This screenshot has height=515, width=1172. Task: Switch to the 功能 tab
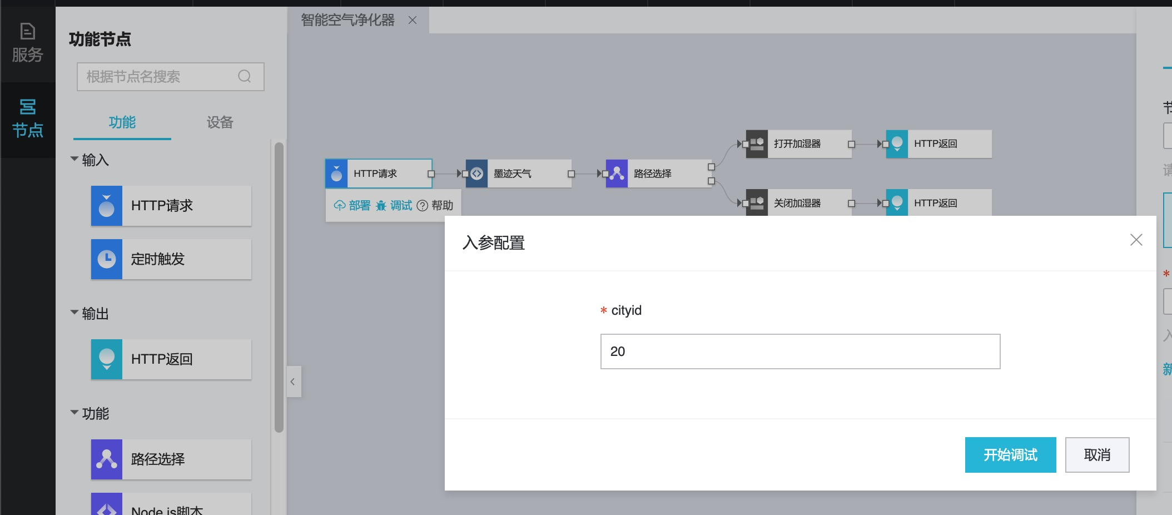[x=122, y=122]
